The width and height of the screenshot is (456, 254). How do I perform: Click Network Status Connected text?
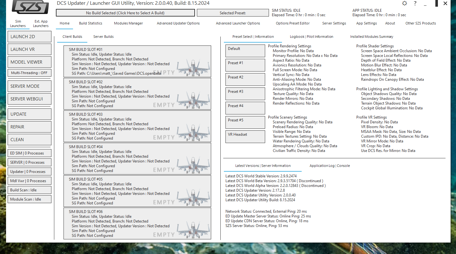coord(266,211)
